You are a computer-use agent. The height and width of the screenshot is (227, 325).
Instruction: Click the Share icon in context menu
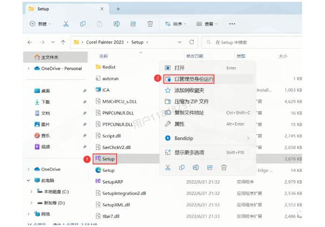coord(210,168)
